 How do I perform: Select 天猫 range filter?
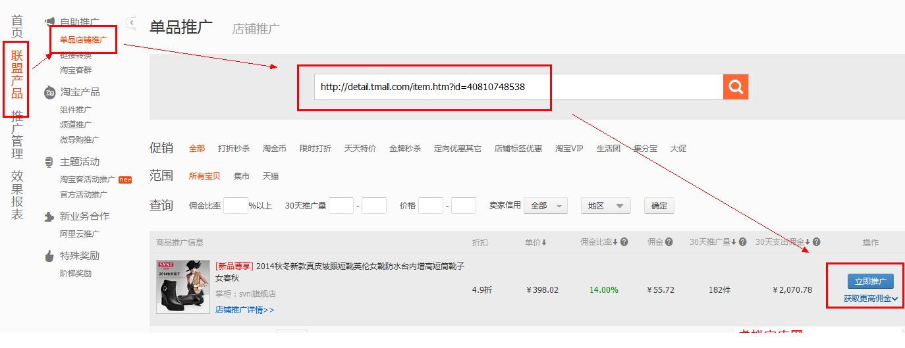271,176
